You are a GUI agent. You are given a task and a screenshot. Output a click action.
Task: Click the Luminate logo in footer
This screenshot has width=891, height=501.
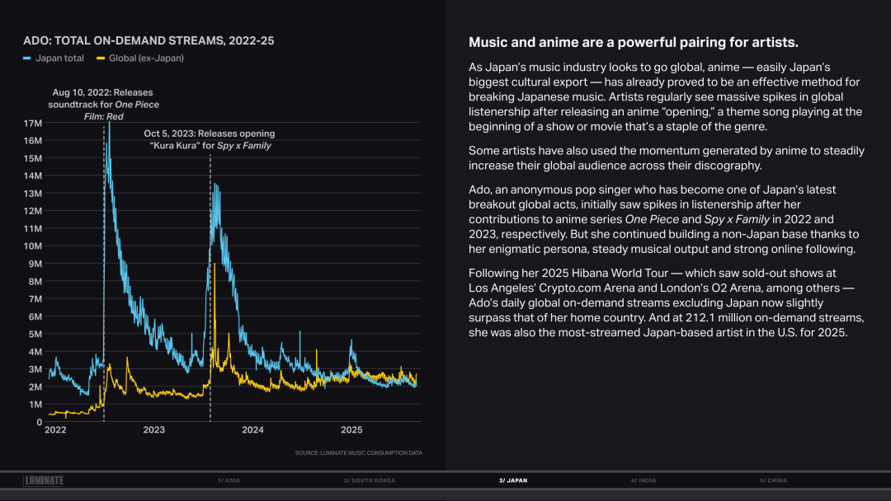coord(44,480)
